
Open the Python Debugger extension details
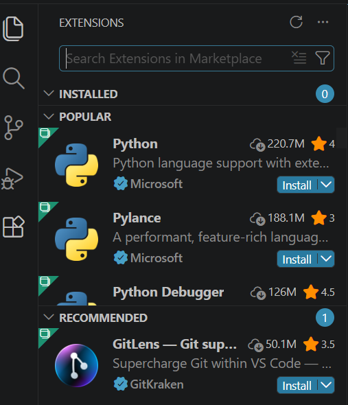[168, 292]
